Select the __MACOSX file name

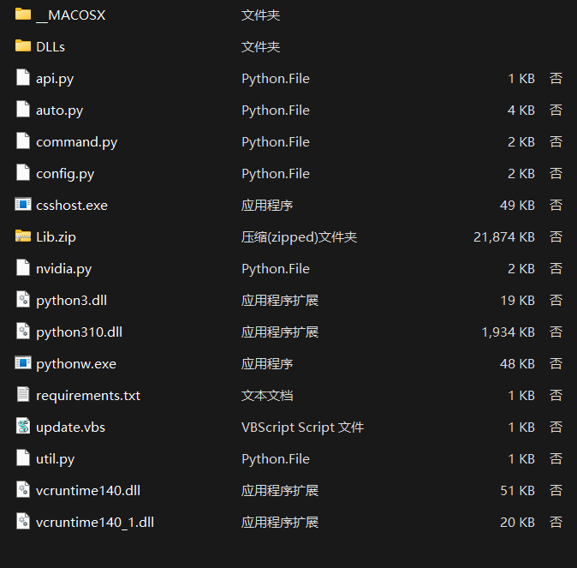[x=71, y=15]
